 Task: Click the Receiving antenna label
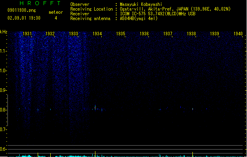(x=90, y=18)
